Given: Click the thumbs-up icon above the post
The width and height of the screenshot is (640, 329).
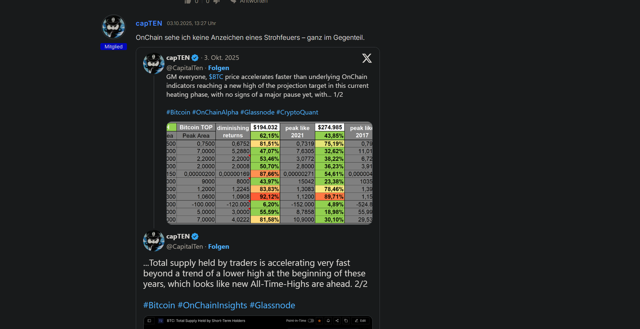Looking at the screenshot, I should coord(188,1).
